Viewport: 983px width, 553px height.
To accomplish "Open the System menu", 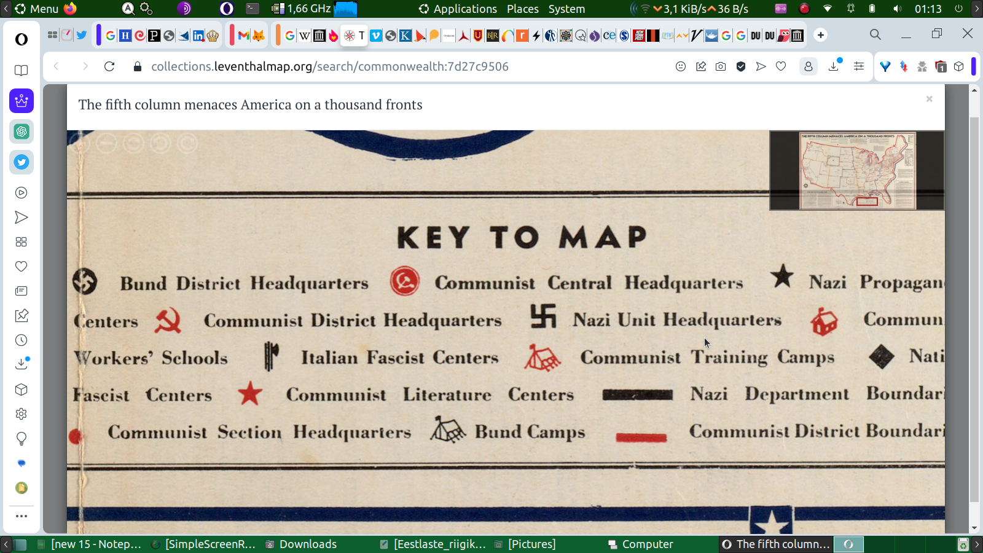I will click(566, 9).
